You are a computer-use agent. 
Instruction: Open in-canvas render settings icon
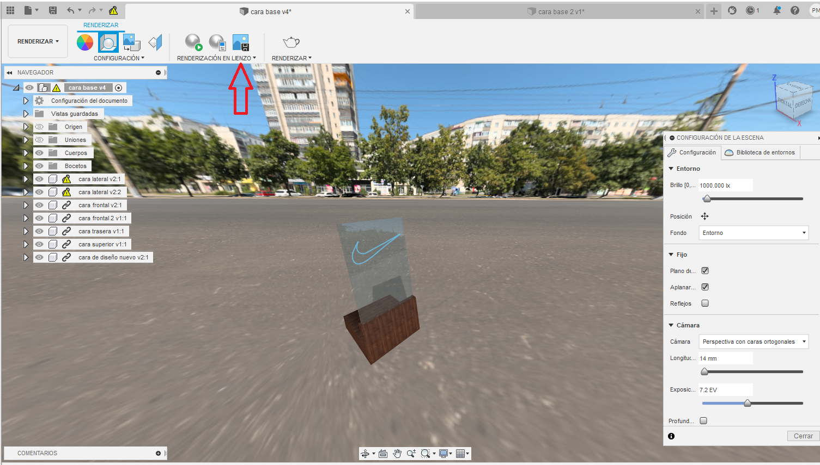click(217, 42)
